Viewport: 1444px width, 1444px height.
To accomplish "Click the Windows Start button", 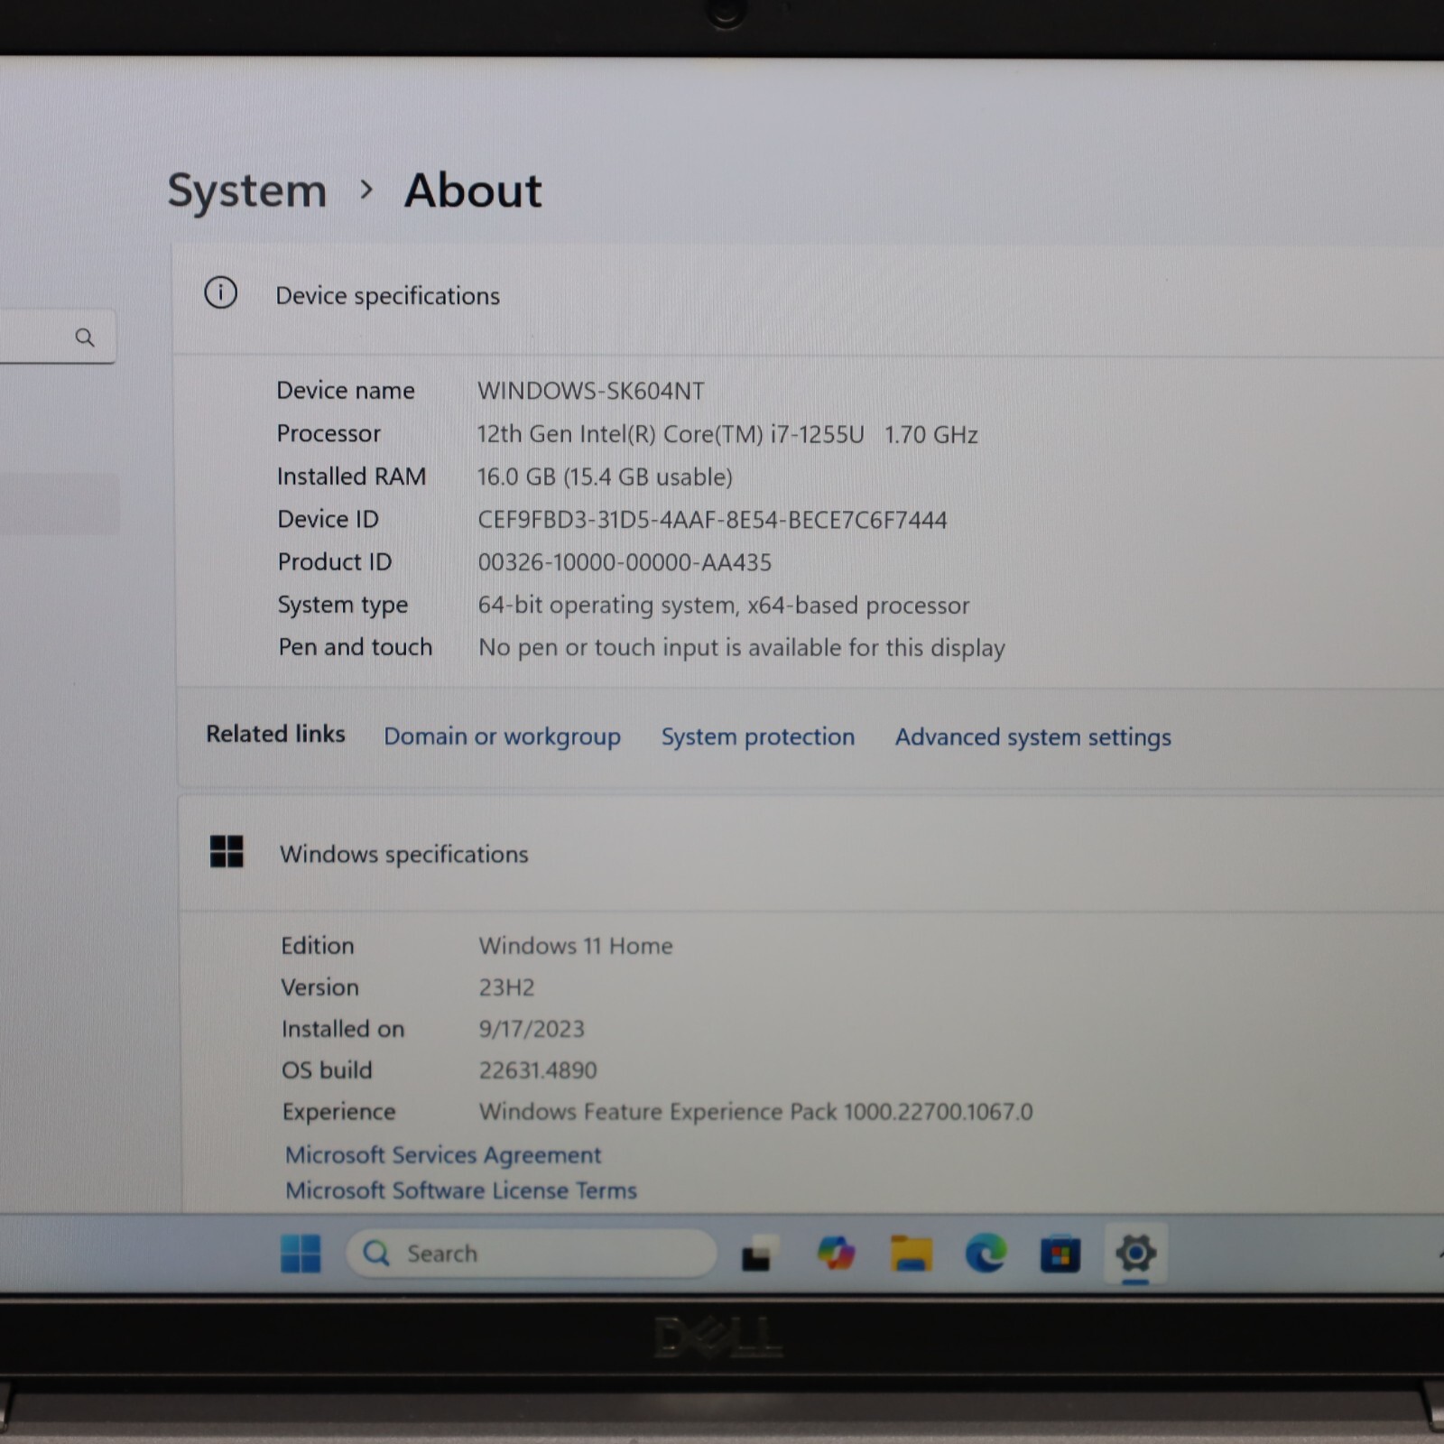I will [301, 1253].
